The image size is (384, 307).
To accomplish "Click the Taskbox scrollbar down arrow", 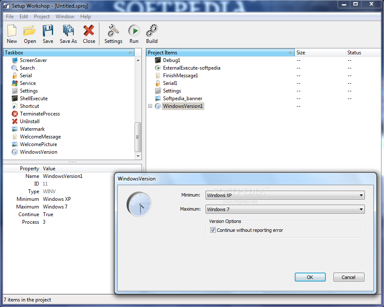I will click(x=138, y=156).
